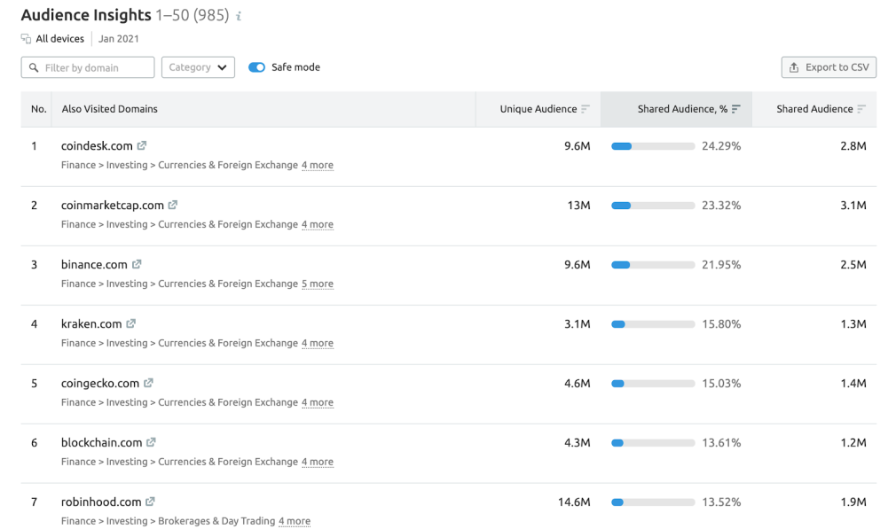Click coindesk.com's shared audience progress bar
The height and width of the screenshot is (529, 896).
click(652, 145)
